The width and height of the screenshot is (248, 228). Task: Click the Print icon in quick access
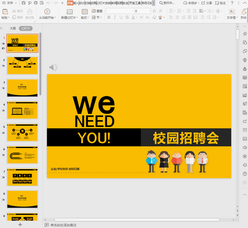(x=35, y=3)
